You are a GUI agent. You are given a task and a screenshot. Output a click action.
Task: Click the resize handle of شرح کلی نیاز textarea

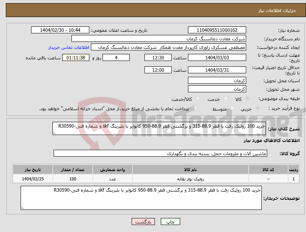click(54, 133)
